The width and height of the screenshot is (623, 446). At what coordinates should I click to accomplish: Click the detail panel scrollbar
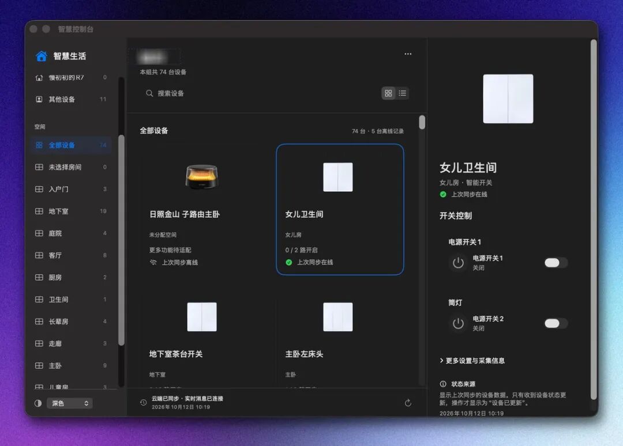[594, 219]
